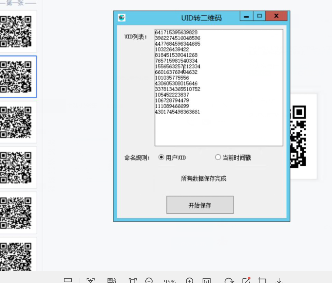Viewport: 332px width, 283px height.
Task: Click the fit-to-window frame icon in the toolbar
Action: coord(133,281)
